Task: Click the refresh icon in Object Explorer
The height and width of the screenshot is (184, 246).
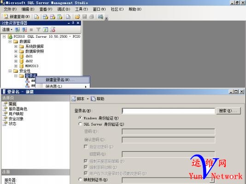Action: click(x=46, y=29)
